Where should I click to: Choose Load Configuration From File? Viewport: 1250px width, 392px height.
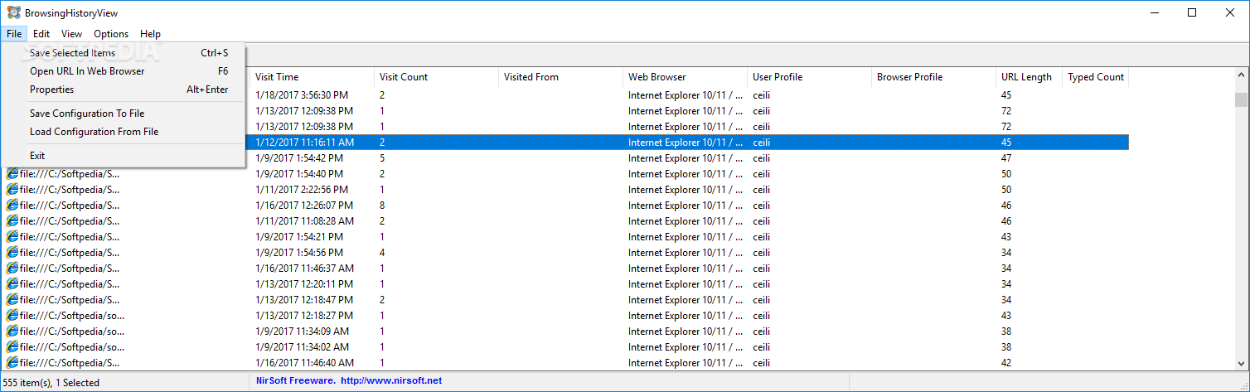[124, 132]
